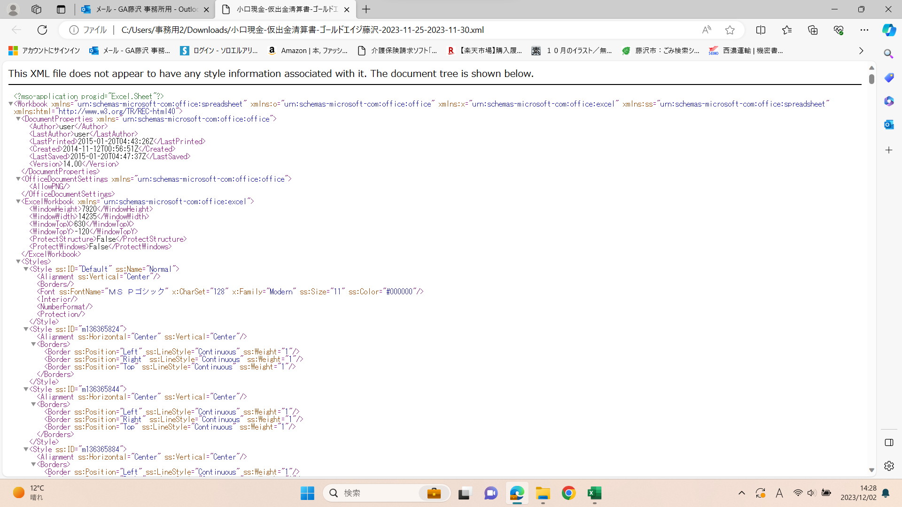Switch to the Outlook mail tab
This screenshot has width=902, height=507.
point(141,9)
